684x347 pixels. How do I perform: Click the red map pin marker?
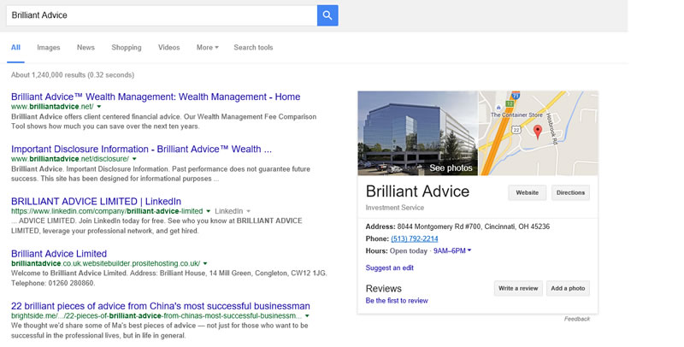point(538,132)
